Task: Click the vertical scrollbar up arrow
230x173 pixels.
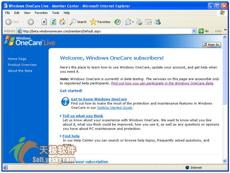Action: click(x=225, y=37)
